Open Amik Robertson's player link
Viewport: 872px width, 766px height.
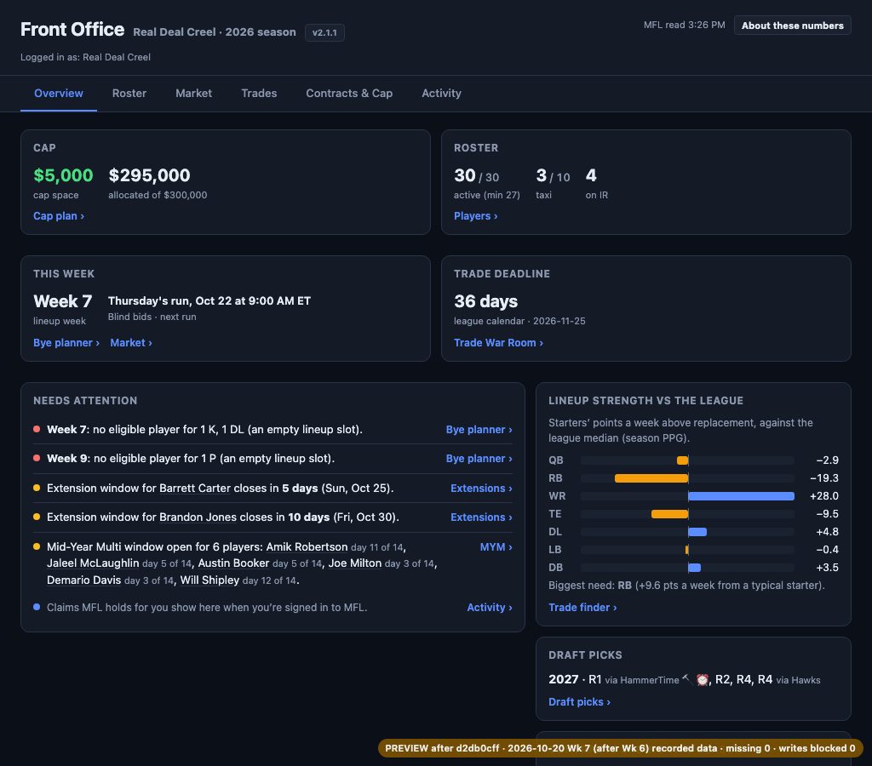(307, 547)
